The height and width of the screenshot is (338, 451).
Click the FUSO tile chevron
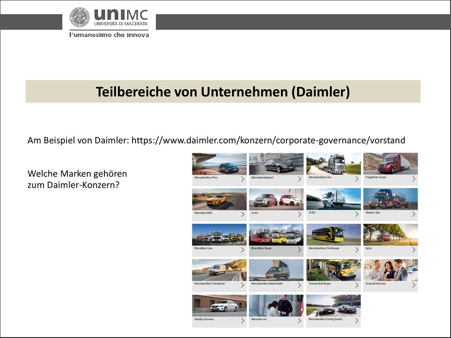pyautogui.click(x=357, y=214)
